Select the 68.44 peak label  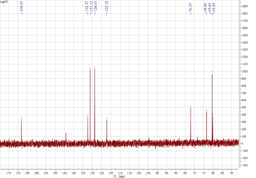tap(205, 7)
